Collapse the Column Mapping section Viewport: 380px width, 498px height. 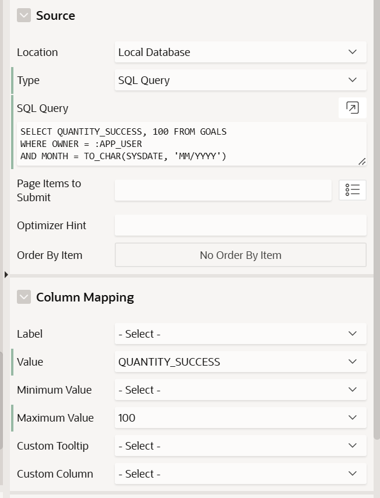(x=24, y=297)
